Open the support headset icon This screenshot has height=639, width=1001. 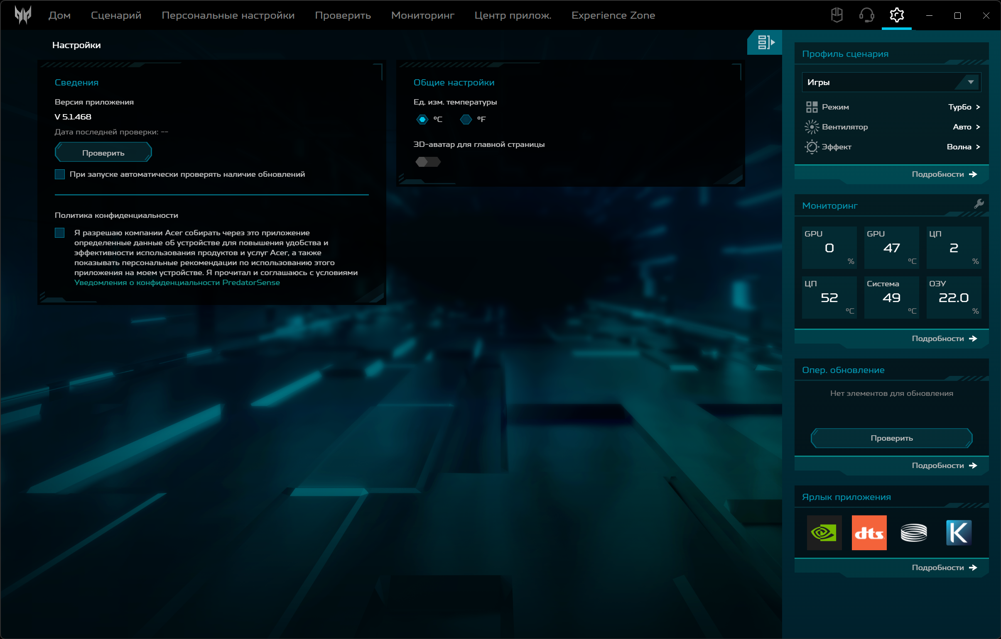click(866, 15)
